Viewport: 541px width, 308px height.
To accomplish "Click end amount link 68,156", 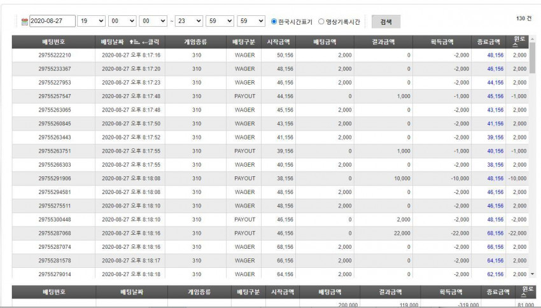I will click(495, 233).
